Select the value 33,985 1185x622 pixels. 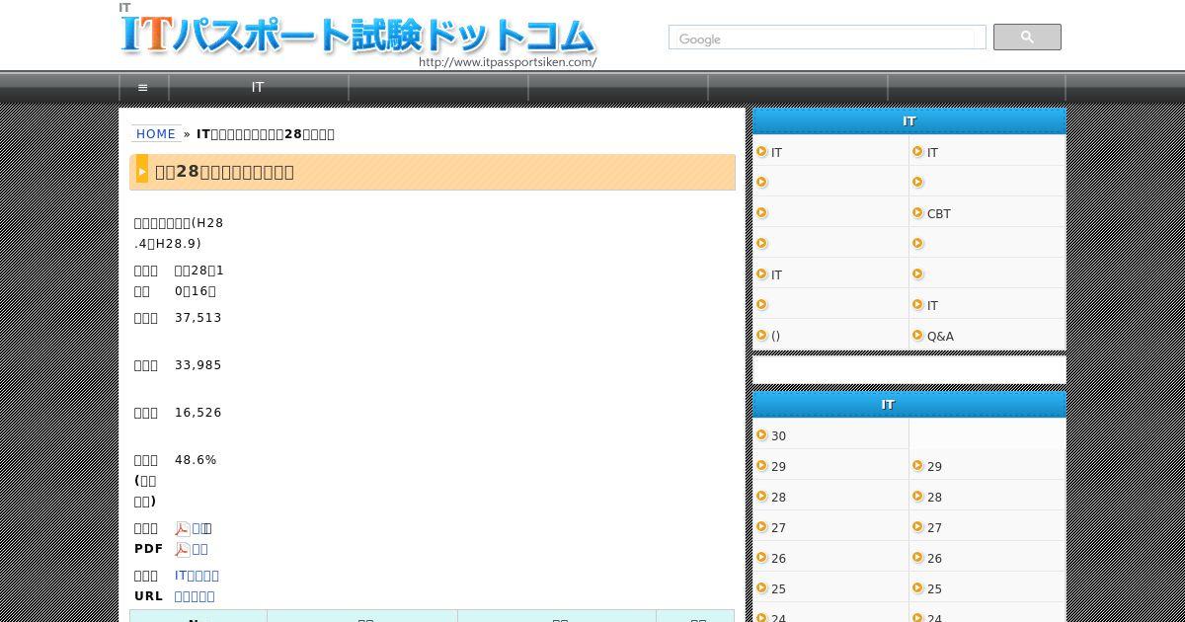point(198,365)
